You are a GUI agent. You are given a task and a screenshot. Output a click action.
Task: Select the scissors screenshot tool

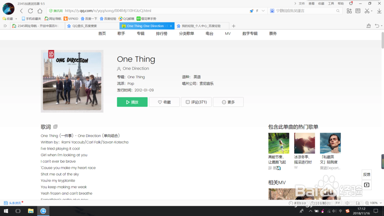point(367,11)
